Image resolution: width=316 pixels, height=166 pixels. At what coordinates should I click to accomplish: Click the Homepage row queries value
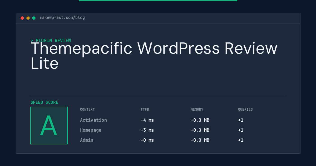tap(241, 130)
